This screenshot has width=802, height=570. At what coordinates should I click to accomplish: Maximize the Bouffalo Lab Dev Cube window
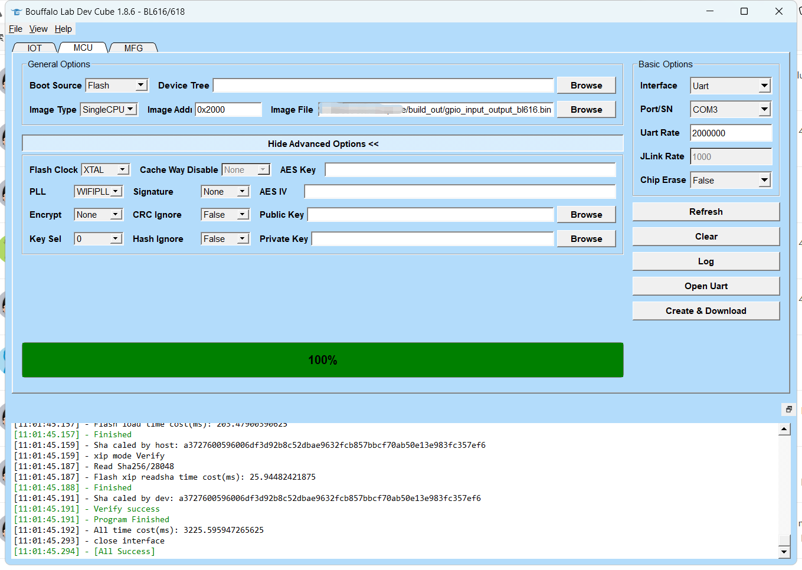[744, 11]
